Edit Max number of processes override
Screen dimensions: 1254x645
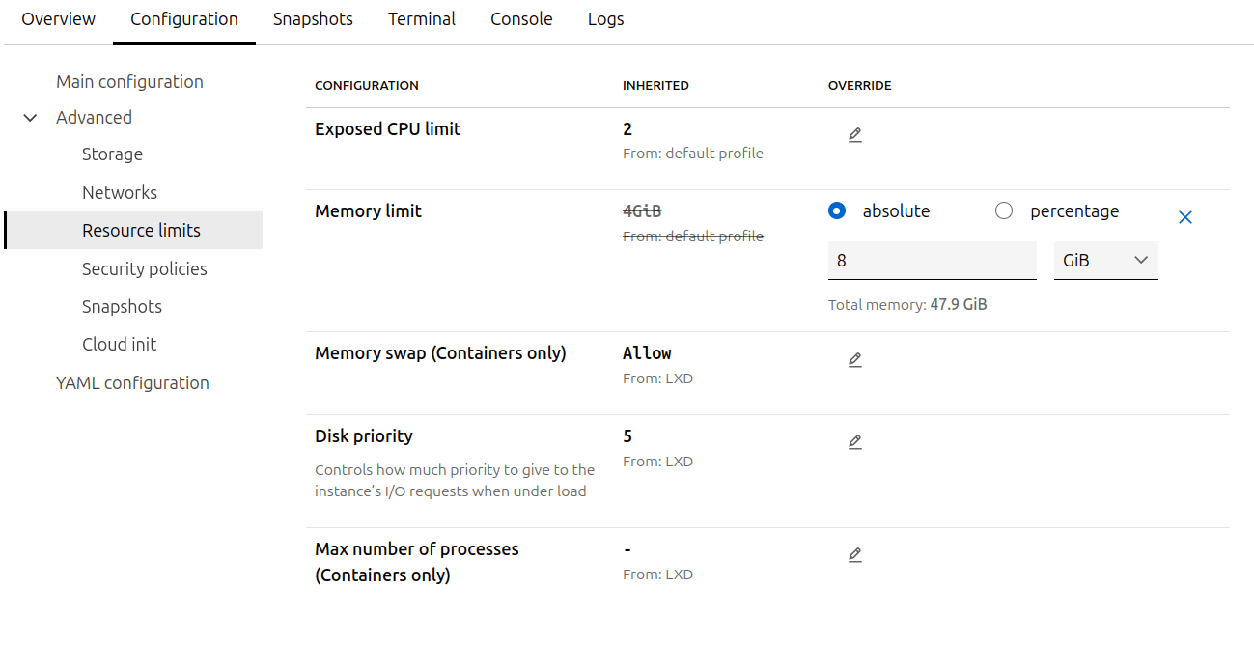click(x=854, y=555)
